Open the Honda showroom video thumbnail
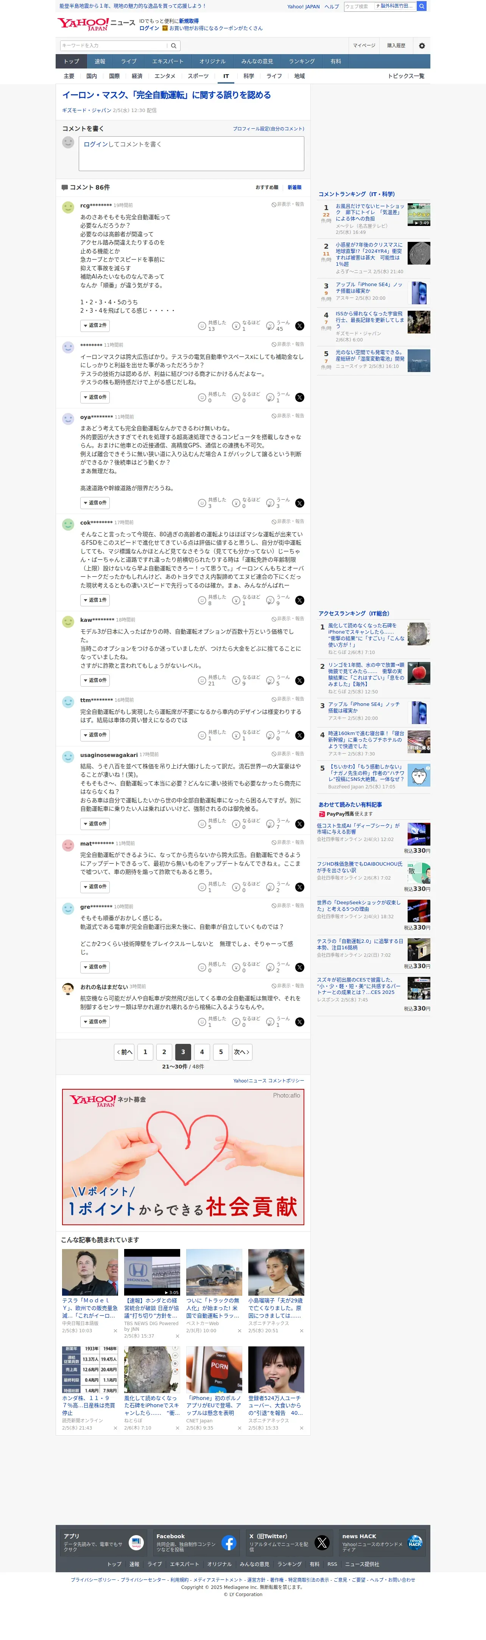486x1640 pixels. (x=152, y=1272)
